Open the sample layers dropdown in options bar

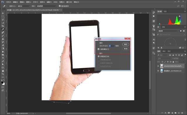(46, 6)
